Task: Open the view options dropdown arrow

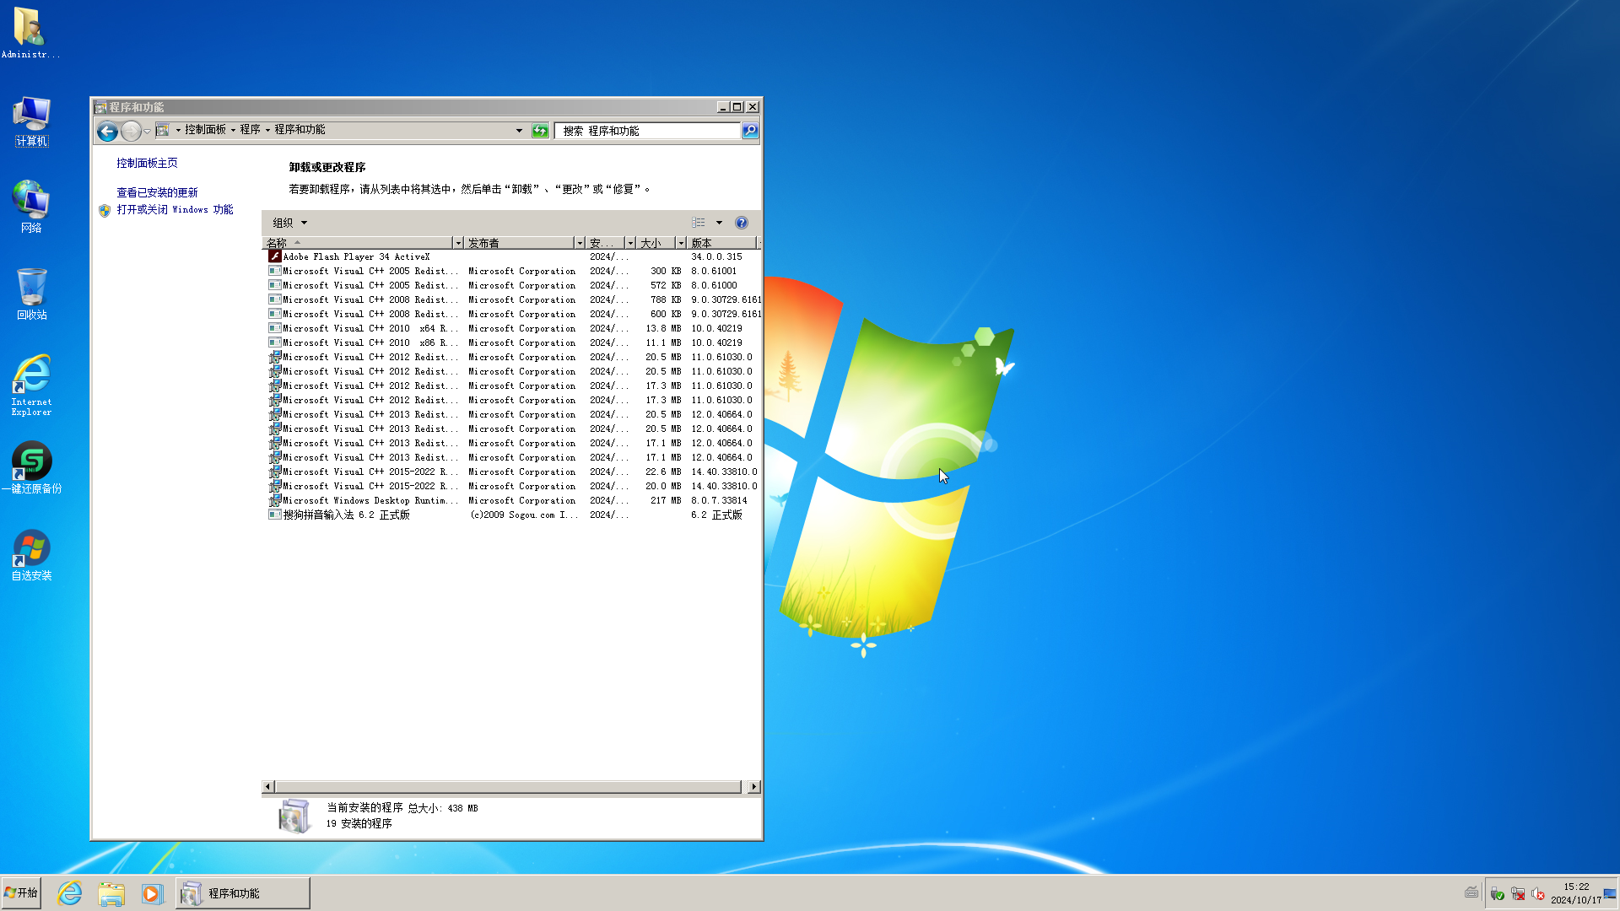Action: tap(720, 223)
